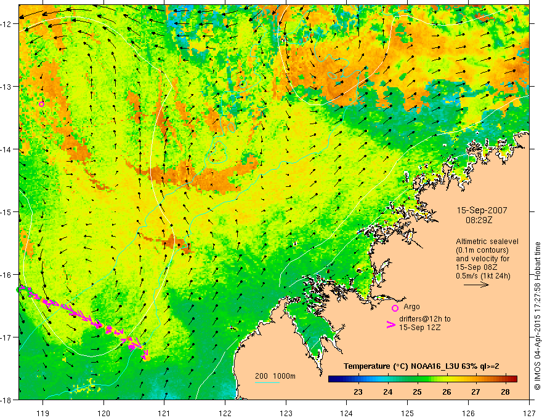Click the longitude axis label '122'
This screenshot has width=542, height=418.
[x=225, y=413]
